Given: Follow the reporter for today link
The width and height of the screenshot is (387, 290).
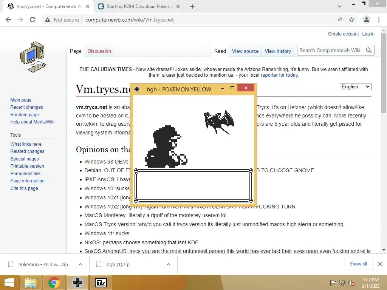Looking at the screenshot, I should coord(279,75).
